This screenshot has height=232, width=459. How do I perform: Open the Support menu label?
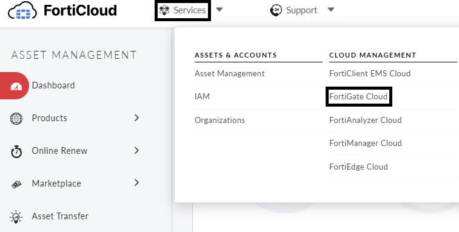click(301, 10)
